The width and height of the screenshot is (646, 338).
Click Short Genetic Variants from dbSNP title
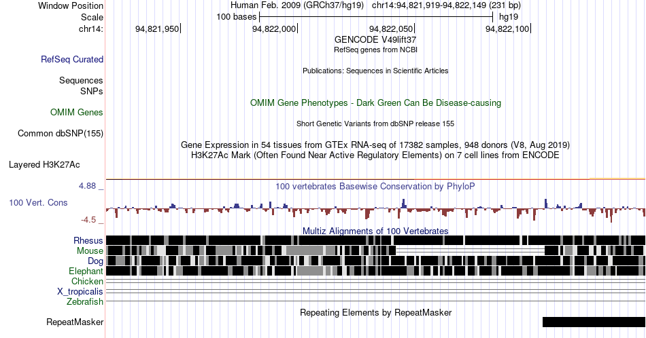point(375,124)
